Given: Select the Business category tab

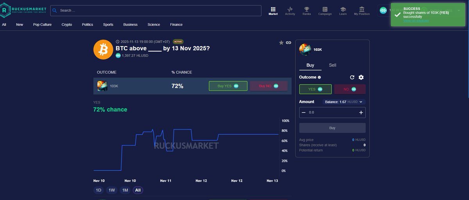Looking at the screenshot, I should (x=131, y=25).
